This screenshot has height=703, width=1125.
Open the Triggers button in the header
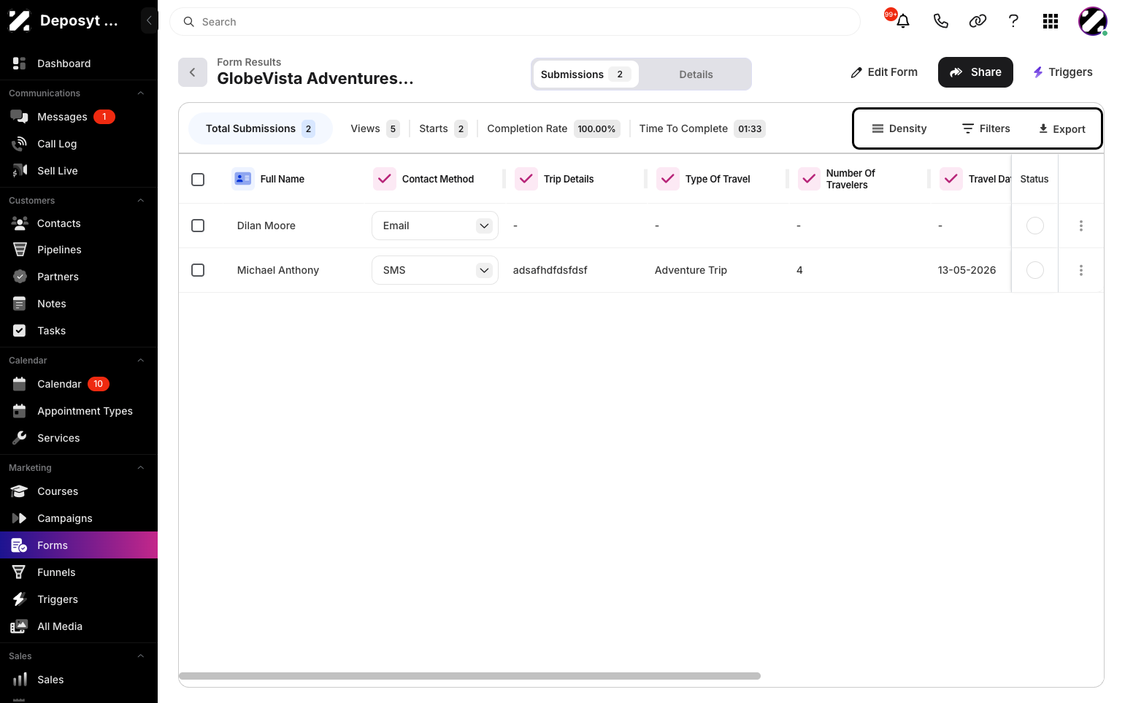[x=1062, y=72]
